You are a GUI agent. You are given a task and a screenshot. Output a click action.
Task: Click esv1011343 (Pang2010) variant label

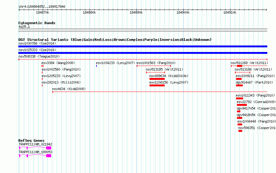coord(255,95)
